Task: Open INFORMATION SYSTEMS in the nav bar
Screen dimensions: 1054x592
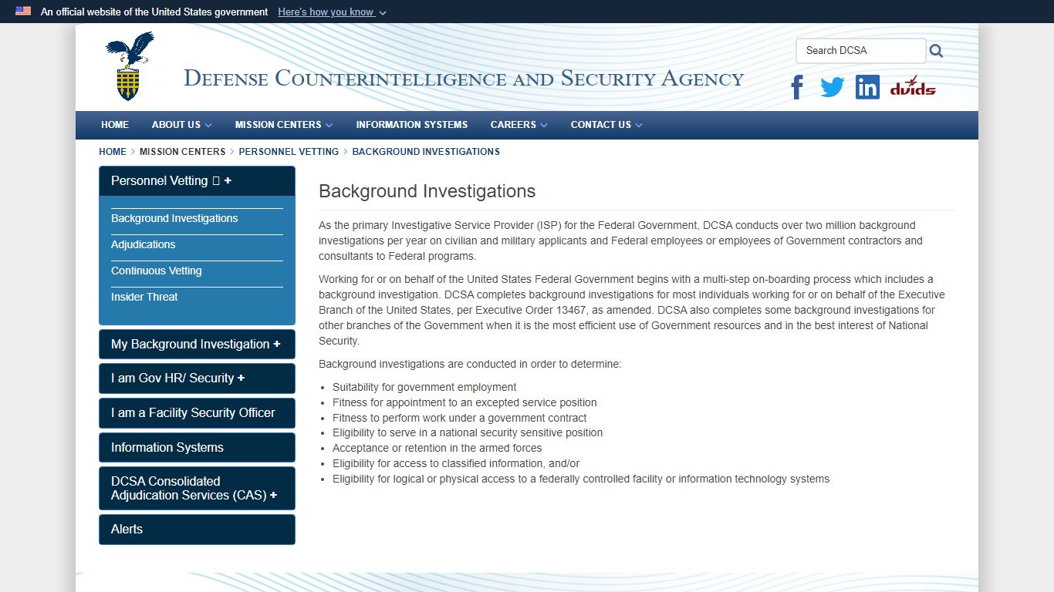Action: click(x=411, y=125)
